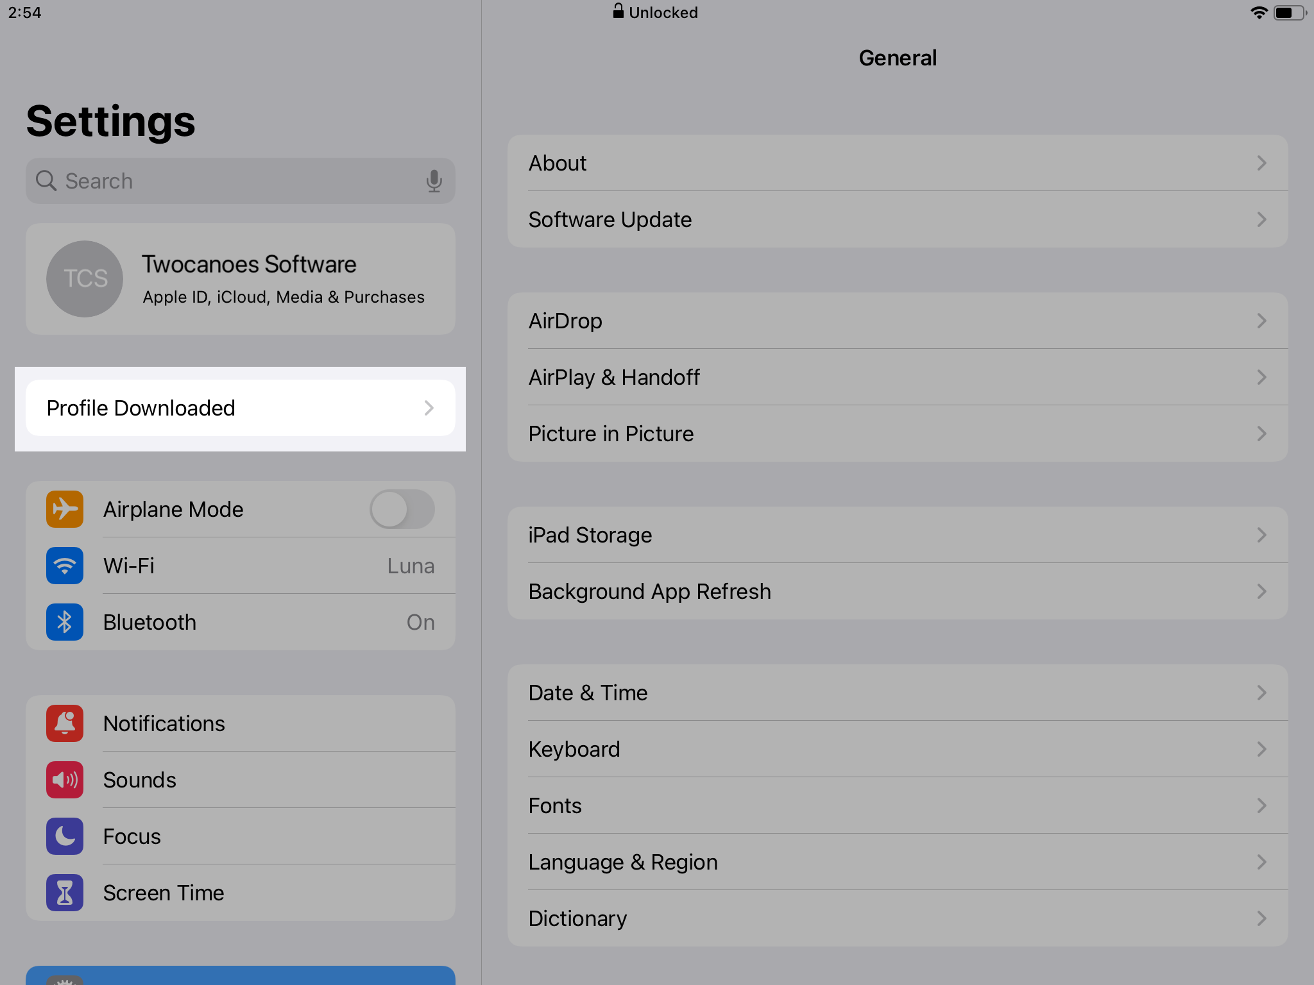Screen dimensions: 1314x985
Task: Enable Airplane Mode
Action: pos(402,509)
